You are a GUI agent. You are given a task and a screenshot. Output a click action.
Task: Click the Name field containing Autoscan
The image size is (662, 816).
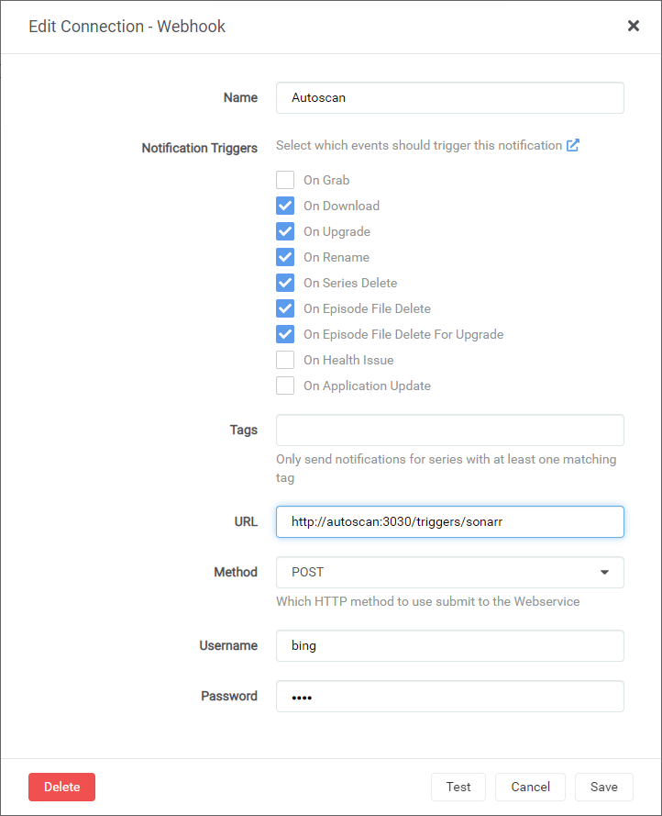(449, 97)
